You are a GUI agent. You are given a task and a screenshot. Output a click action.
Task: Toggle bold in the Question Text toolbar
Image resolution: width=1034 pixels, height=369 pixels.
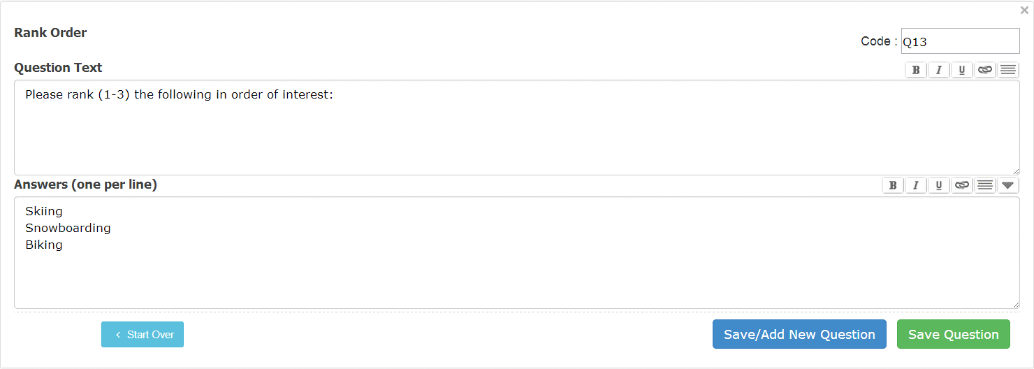click(x=915, y=70)
